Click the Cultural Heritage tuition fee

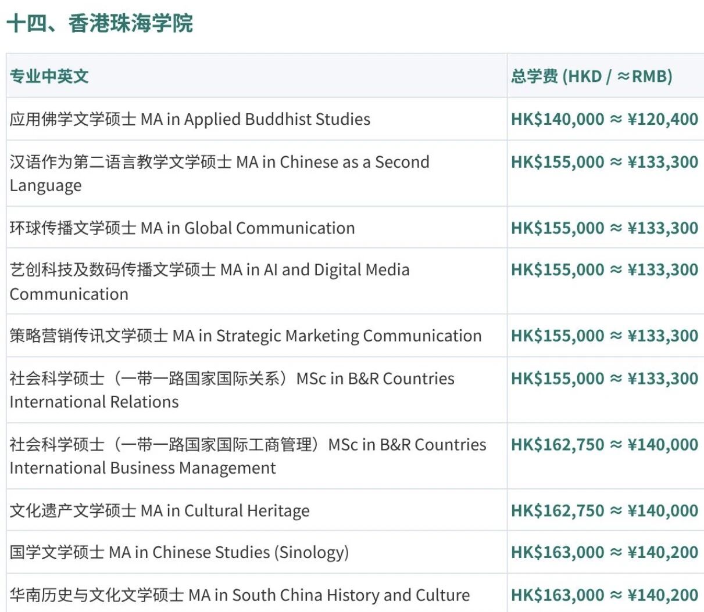pos(605,510)
